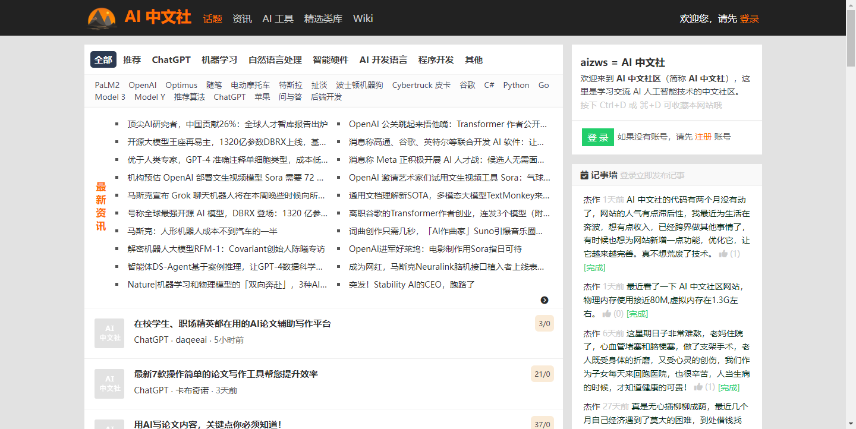Open post 在校学生、职场精英都在用的AI论文辅助写作平台
The width and height of the screenshot is (856, 429).
point(232,324)
